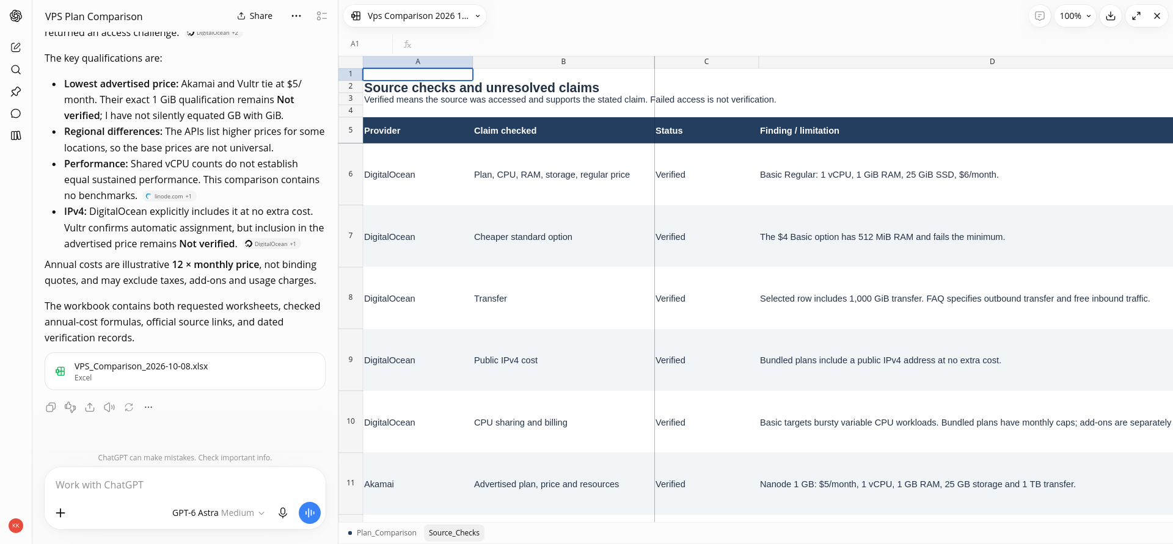Download the spreadsheet with download icon
Screen dimensions: 1173x544
coord(1111,16)
